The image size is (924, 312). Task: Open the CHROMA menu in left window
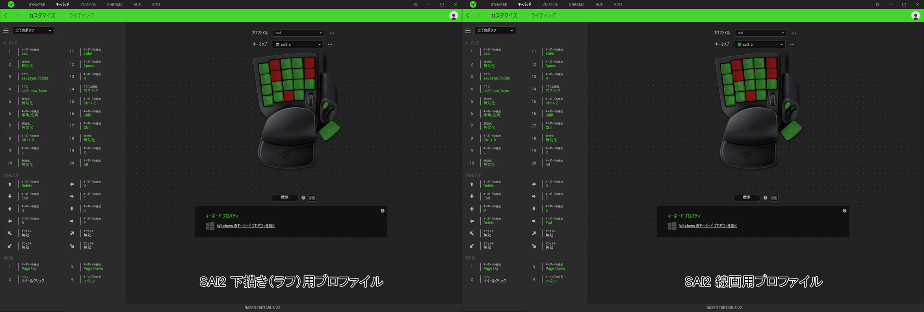click(115, 5)
